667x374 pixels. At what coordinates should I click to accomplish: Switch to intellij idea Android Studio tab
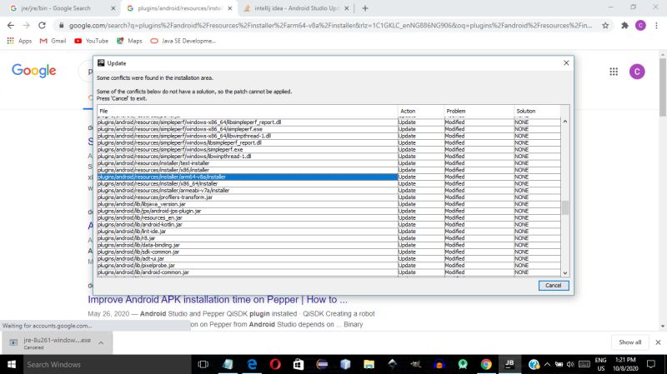click(x=297, y=8)
